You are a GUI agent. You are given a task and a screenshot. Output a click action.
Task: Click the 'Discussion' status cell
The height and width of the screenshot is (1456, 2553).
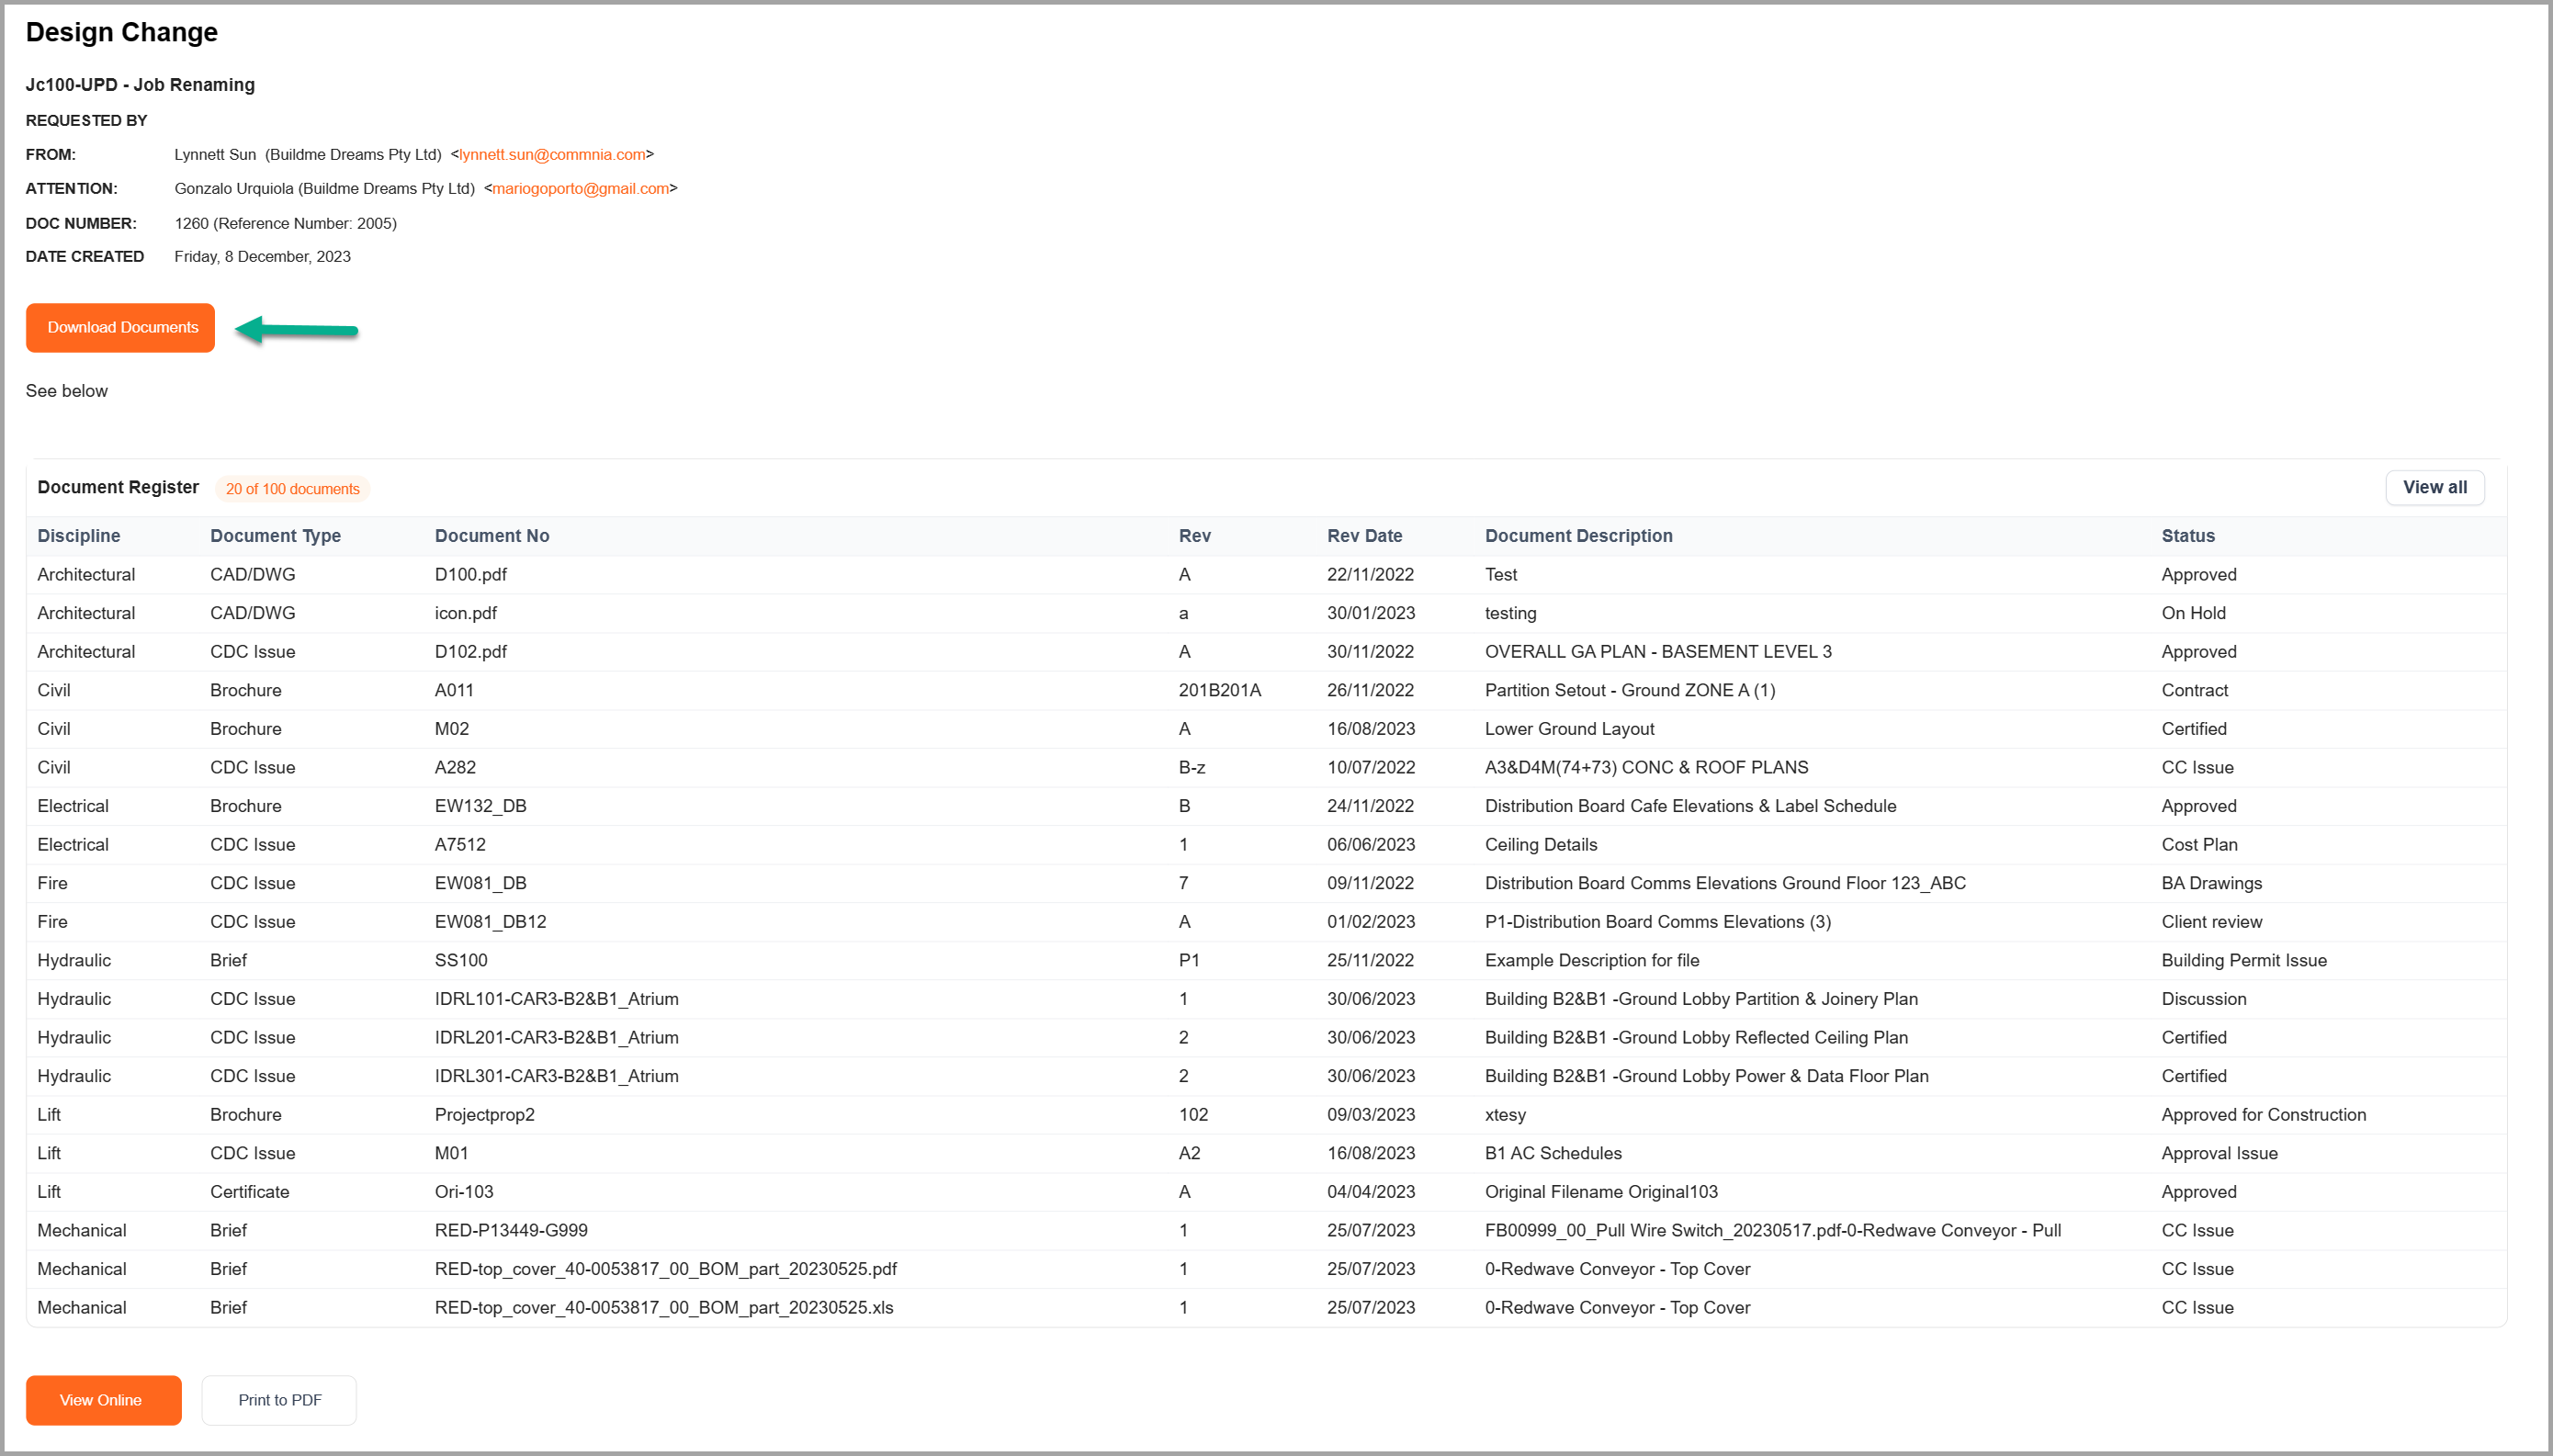[2203, 999]
